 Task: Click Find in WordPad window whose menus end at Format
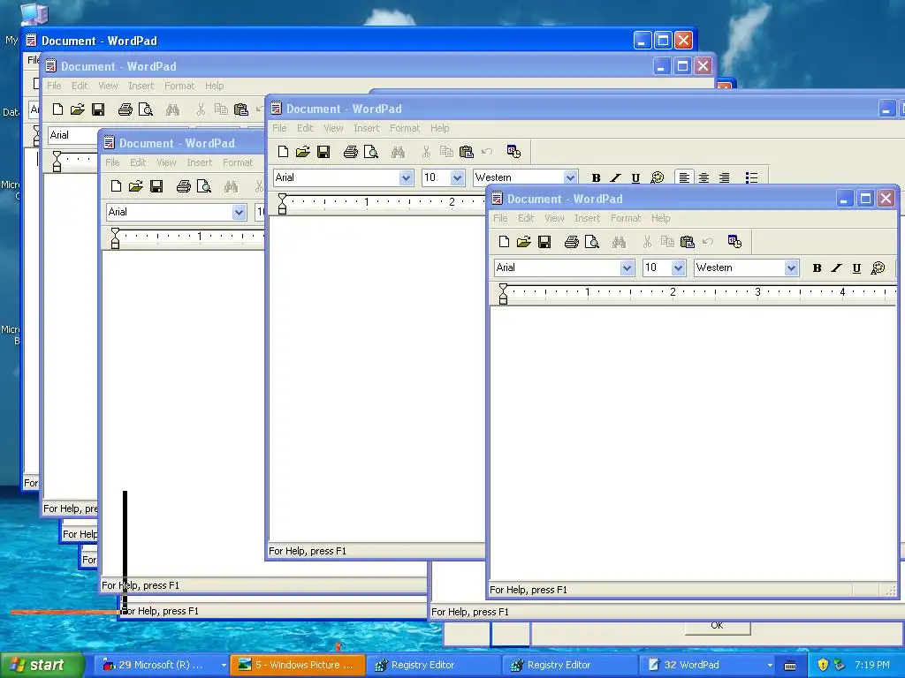pyautogui.click(x=232, y=186)
